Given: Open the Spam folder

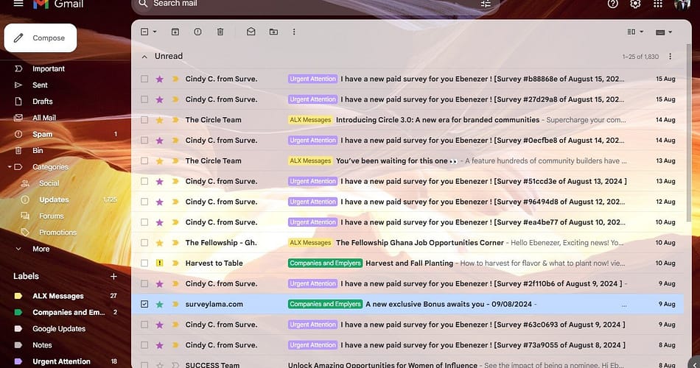Looking at the screenshot, I should (42, 134).
